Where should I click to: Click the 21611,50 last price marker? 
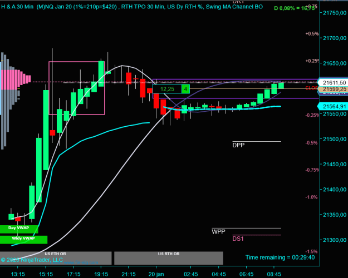coord(333,83)
